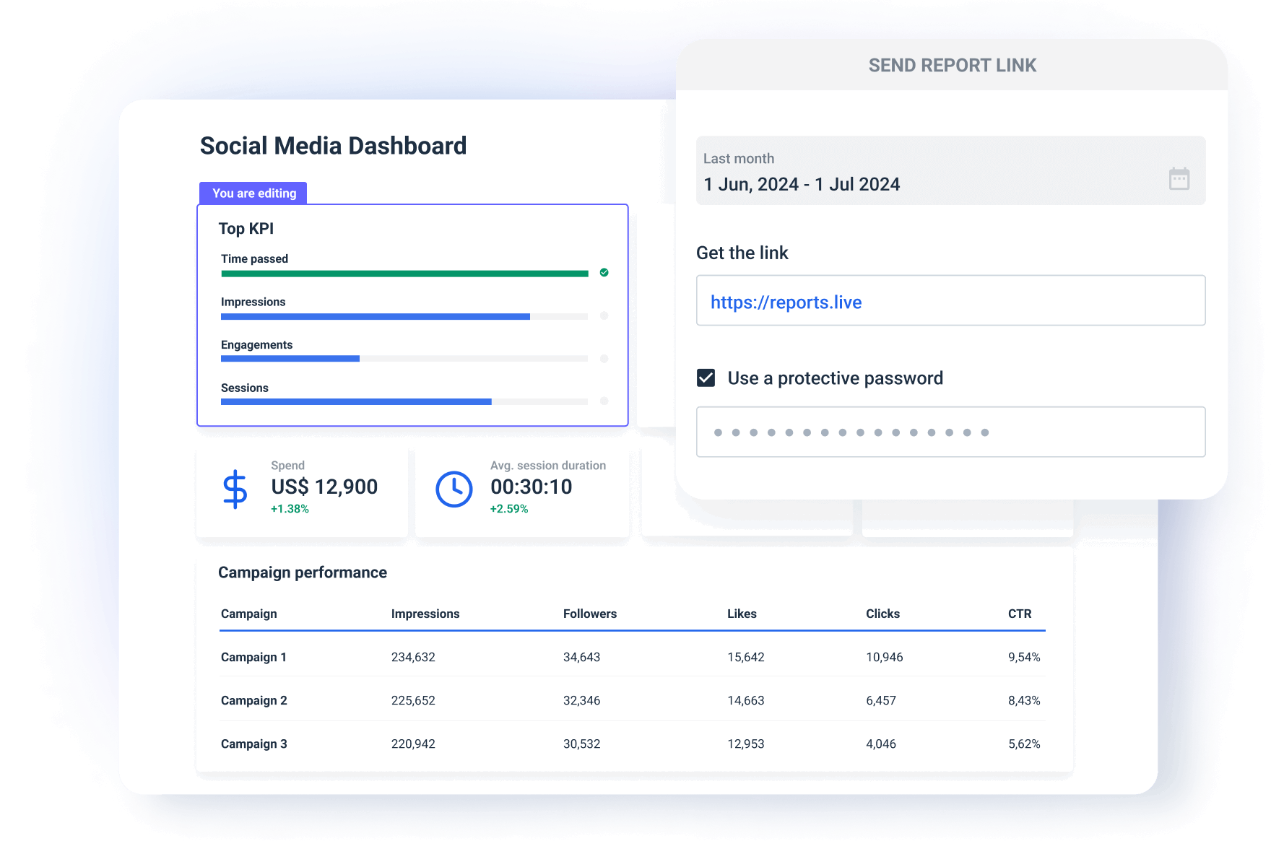1271x841 pixels.
Task: Toggle the Time passed KPI completion marker
Action: point(604,273)
